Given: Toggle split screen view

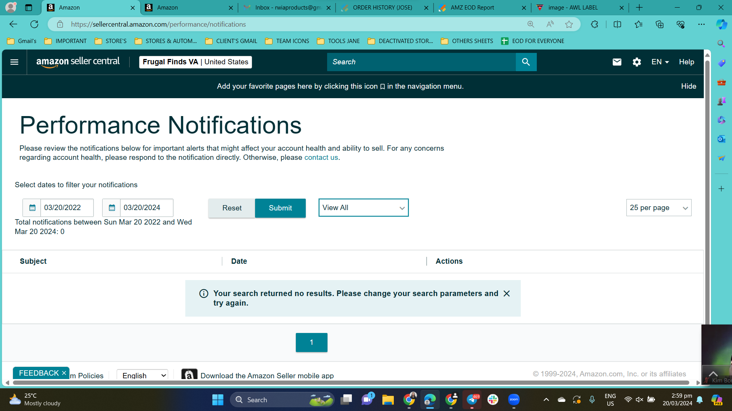Looking at the screenshot, I should click(617, 24).
